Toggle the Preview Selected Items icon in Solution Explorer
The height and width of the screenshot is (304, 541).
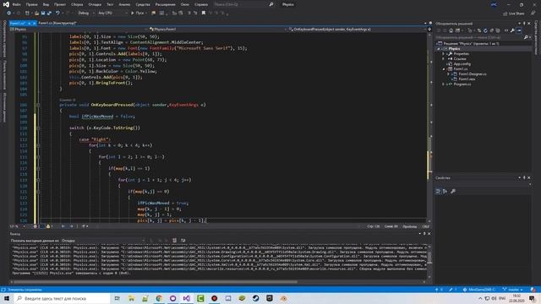click(519, 30)
